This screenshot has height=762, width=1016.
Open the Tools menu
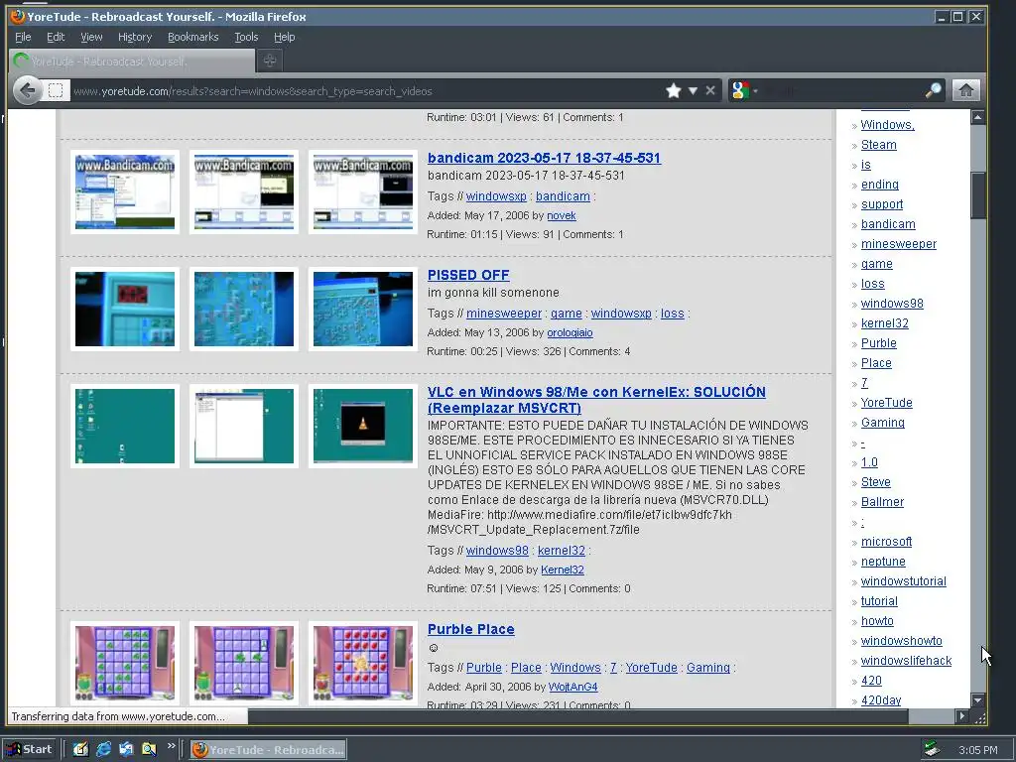[x=246, y=37]
